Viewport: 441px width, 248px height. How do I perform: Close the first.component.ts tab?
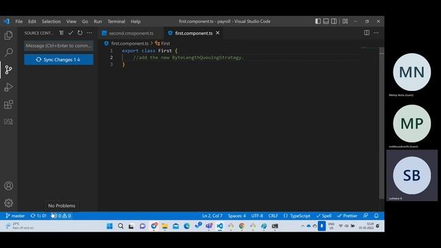click(218, 33)
